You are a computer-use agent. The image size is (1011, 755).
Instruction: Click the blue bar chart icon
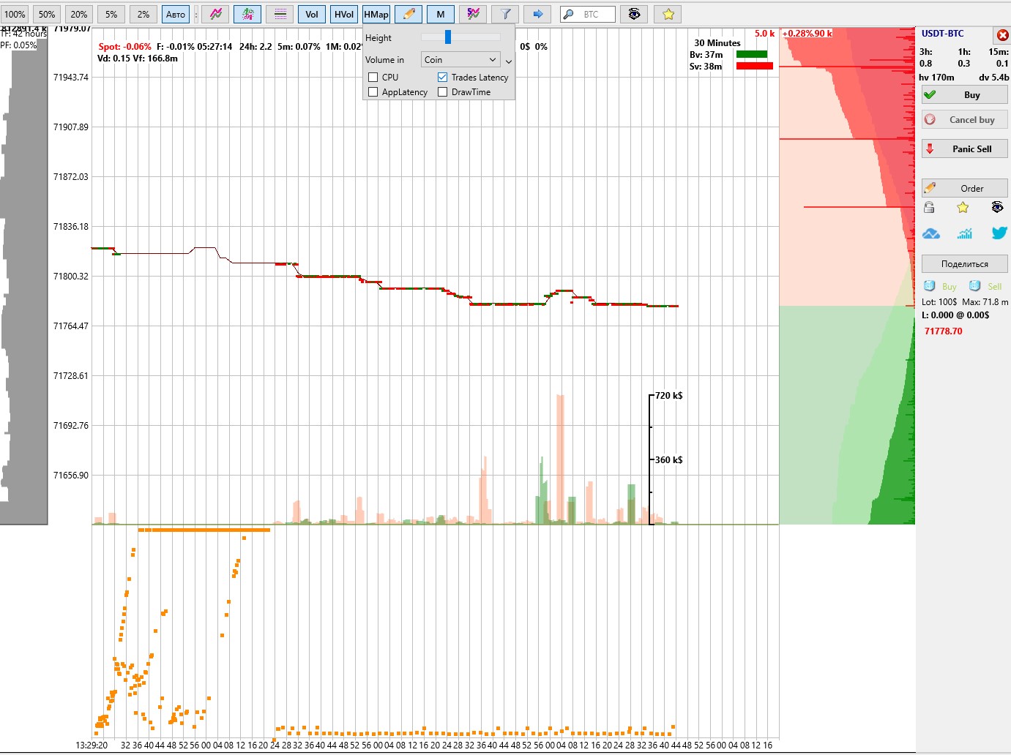[965, 233]
